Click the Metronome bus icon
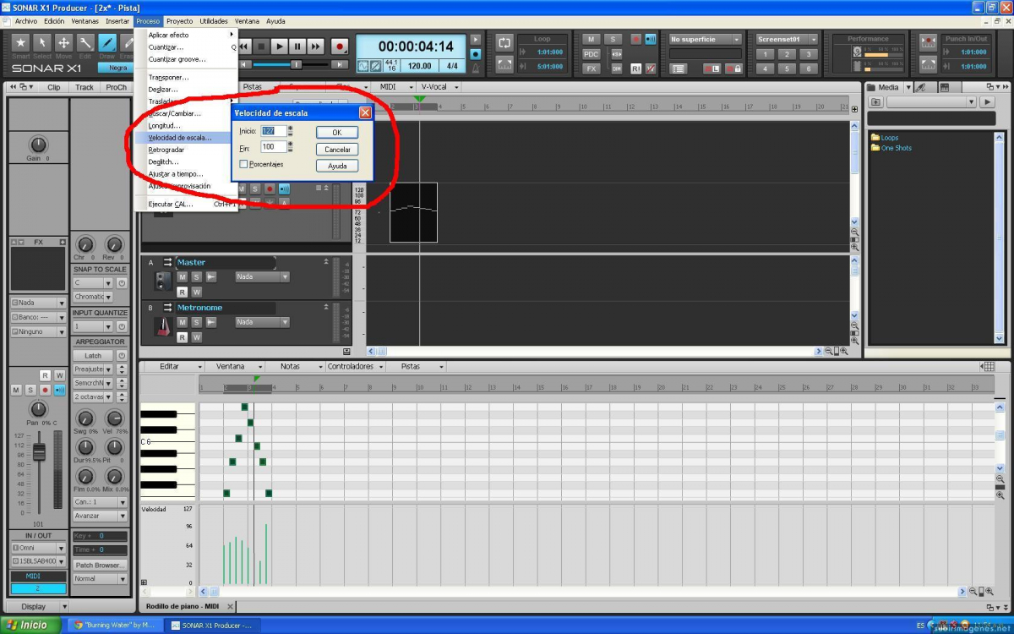 pos(162,329)
